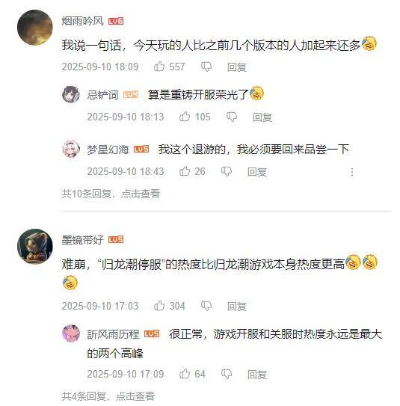Screen dimensions: 400x406
Task: Like 梦星幻海's reply with 26 likes
Action: 185,171
